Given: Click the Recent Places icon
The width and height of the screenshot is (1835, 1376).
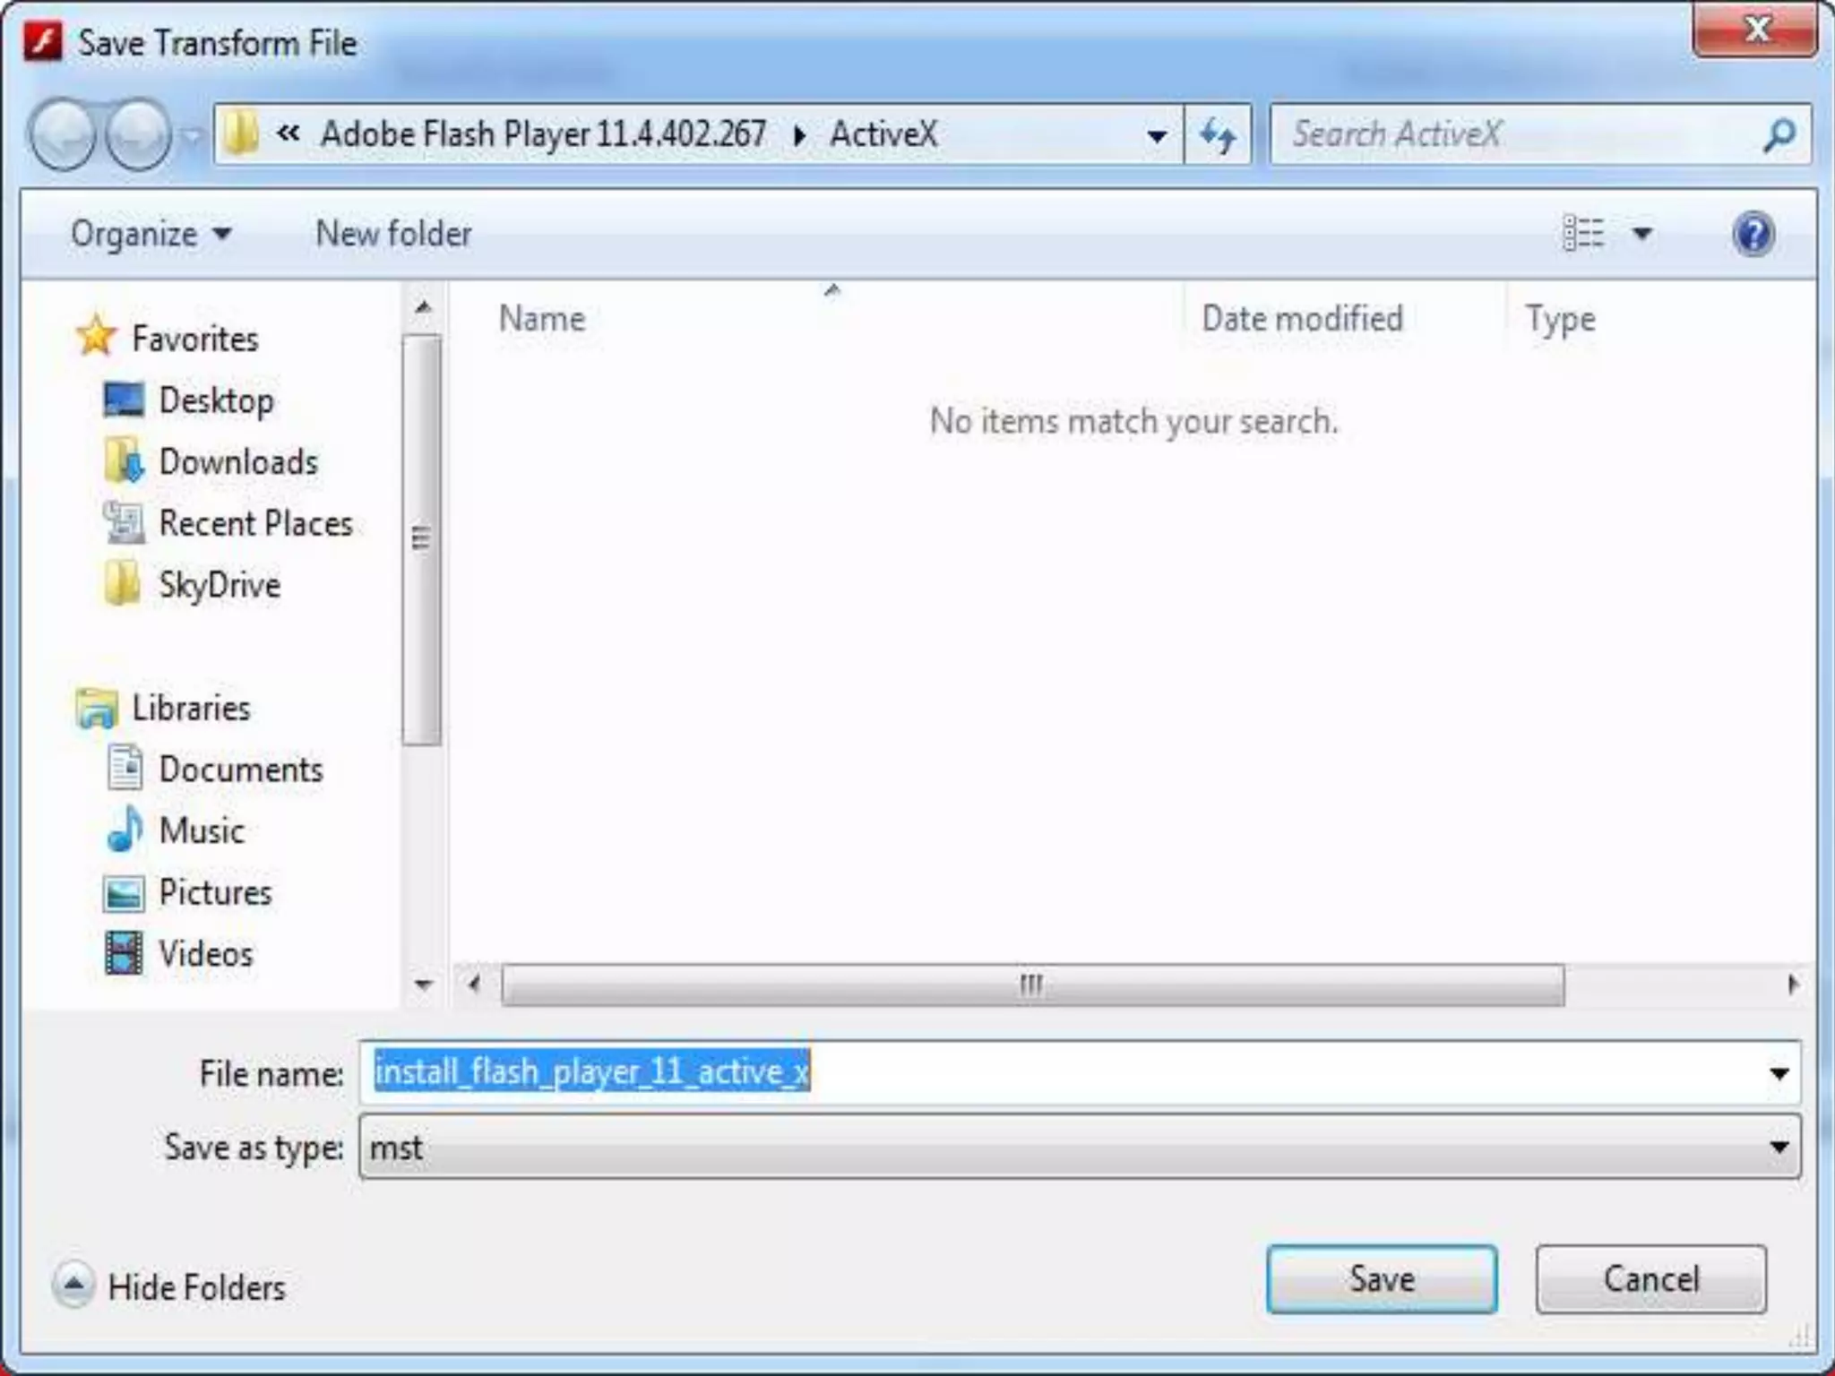Looking at the screenshot, I should point(123,522).
